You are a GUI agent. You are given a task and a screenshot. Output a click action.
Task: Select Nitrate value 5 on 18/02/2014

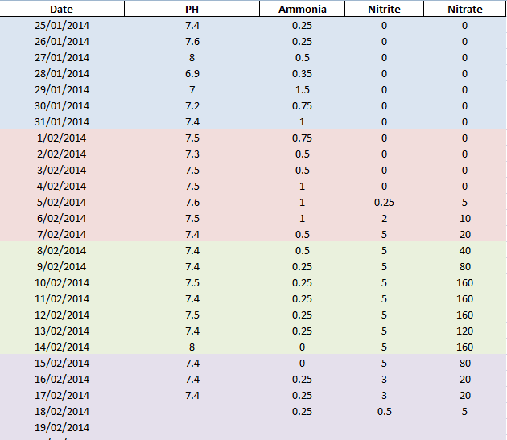465,411
